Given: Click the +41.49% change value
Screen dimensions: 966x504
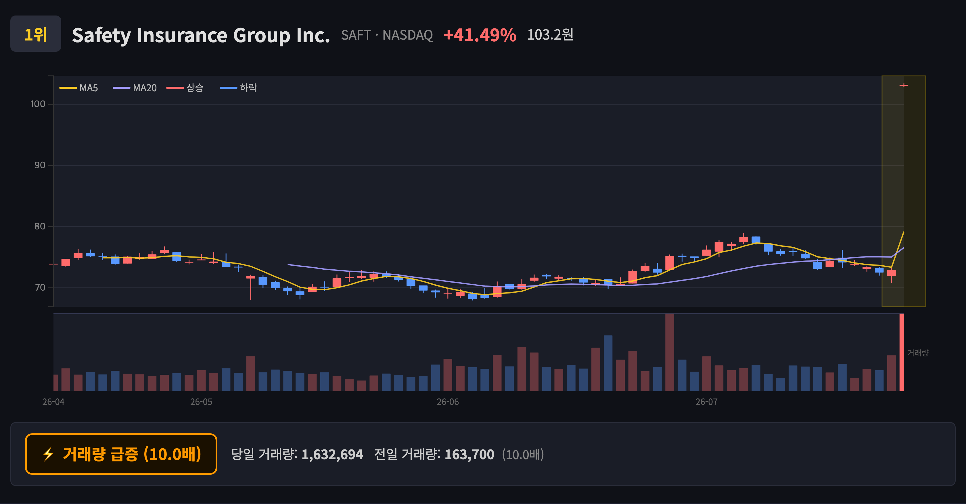Looking at the screenshot, I should click(x=480, y=35).
